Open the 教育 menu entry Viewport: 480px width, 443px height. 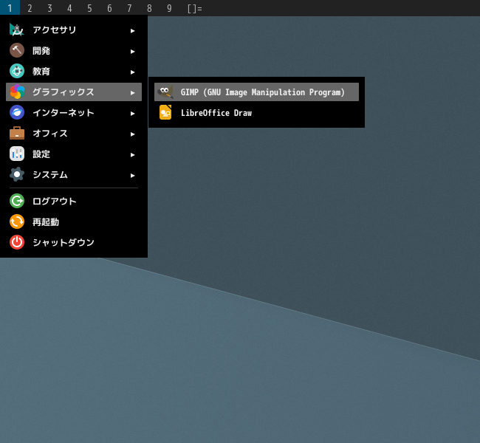point(74,71)
